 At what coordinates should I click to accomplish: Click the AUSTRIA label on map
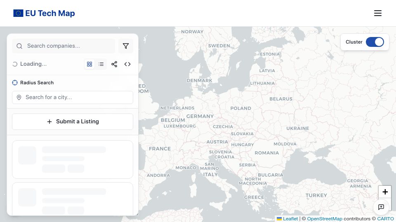[x=217, y=142]
